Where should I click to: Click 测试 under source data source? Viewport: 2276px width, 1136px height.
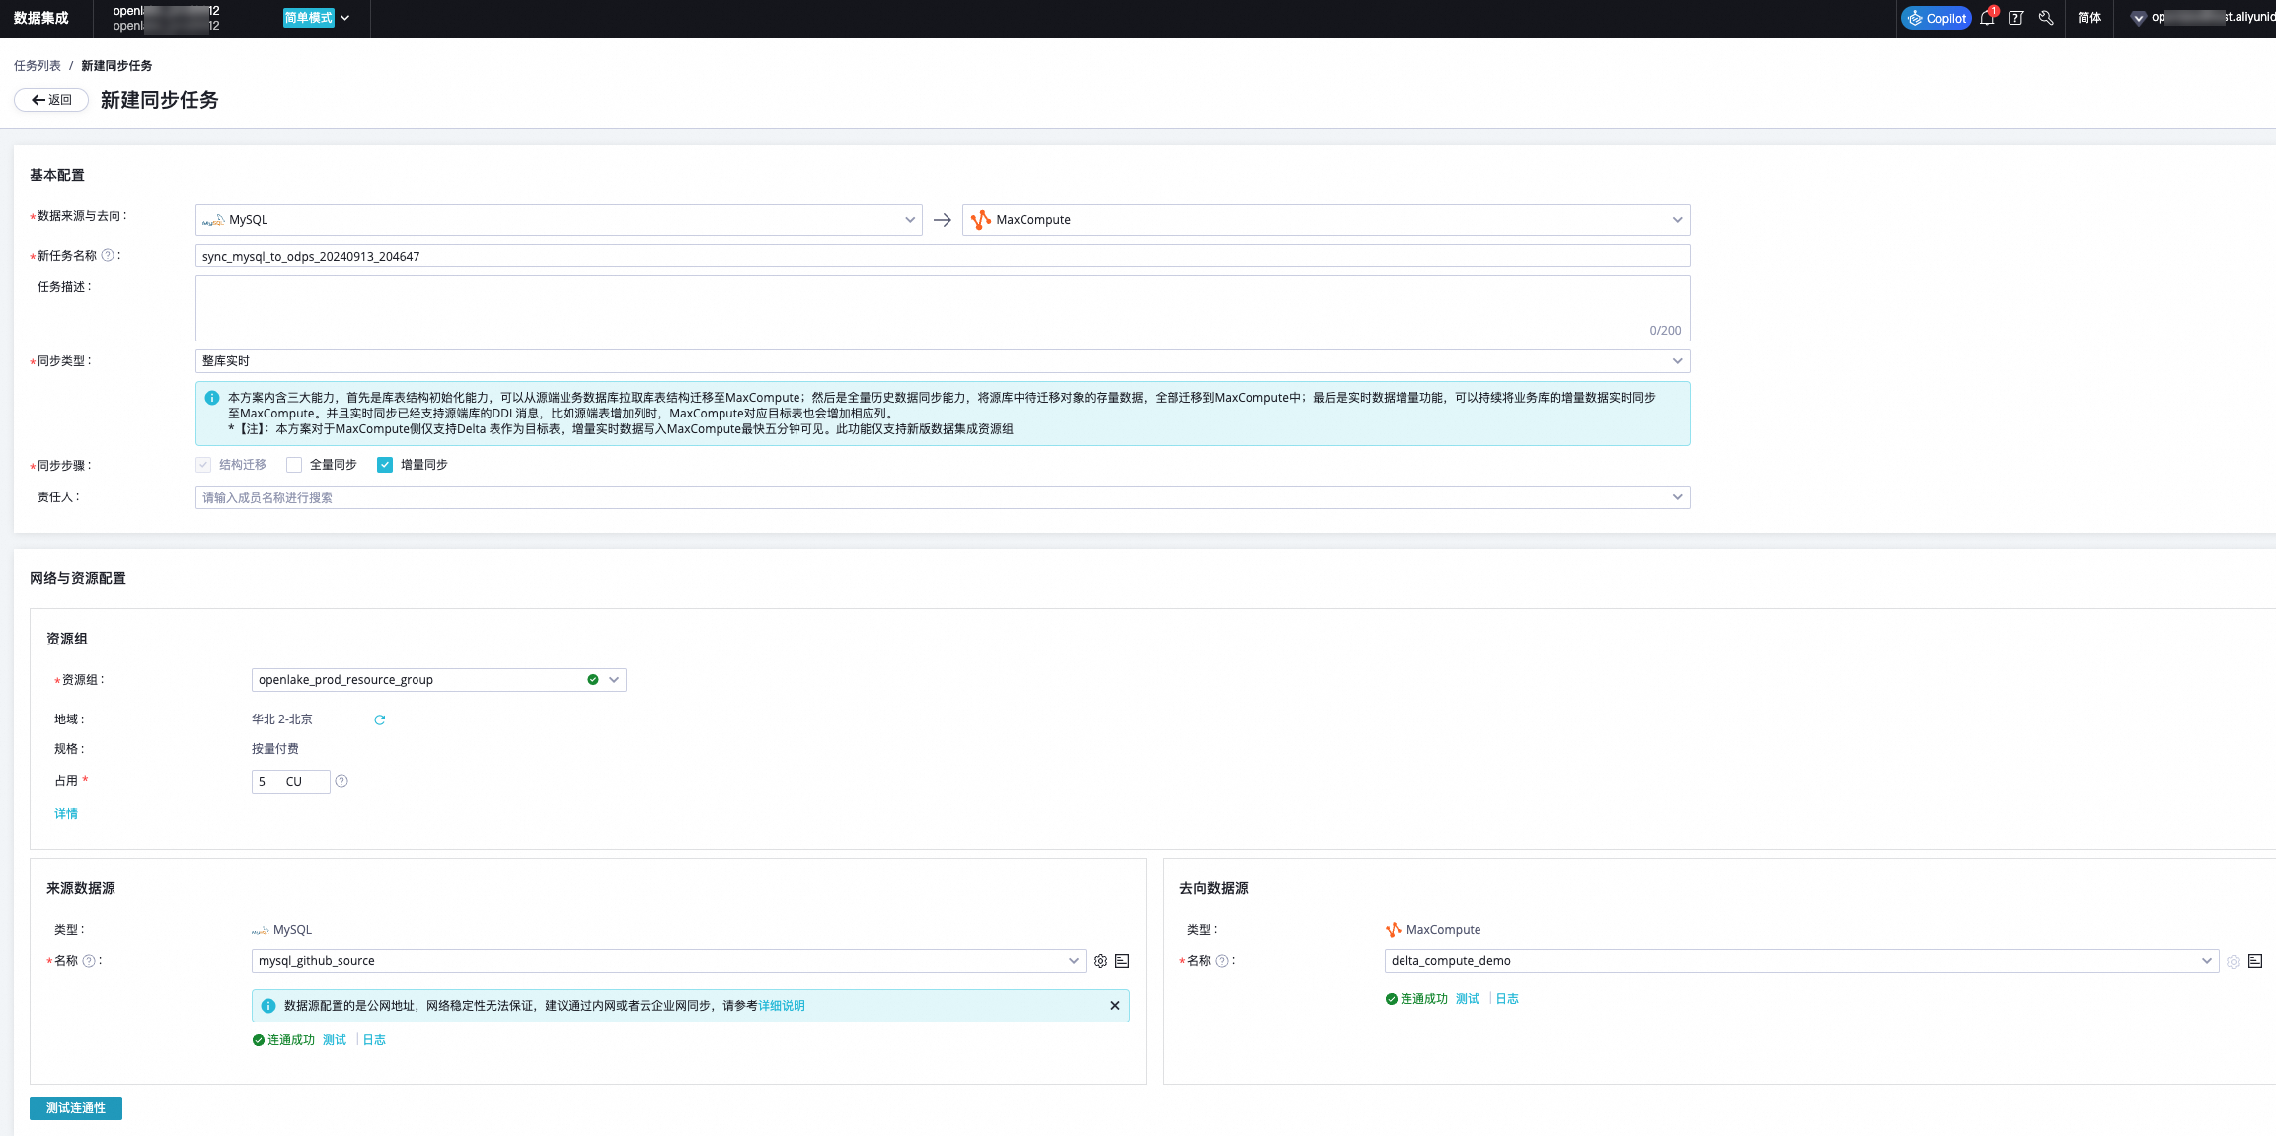[x=335, y=1040]
